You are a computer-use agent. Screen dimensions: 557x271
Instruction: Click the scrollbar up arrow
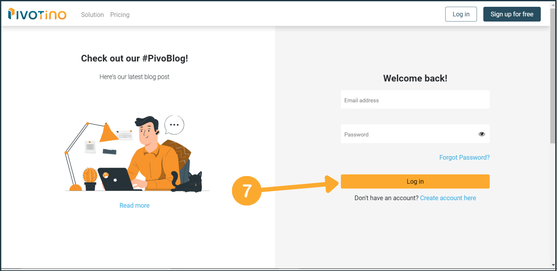pos(553,5)
